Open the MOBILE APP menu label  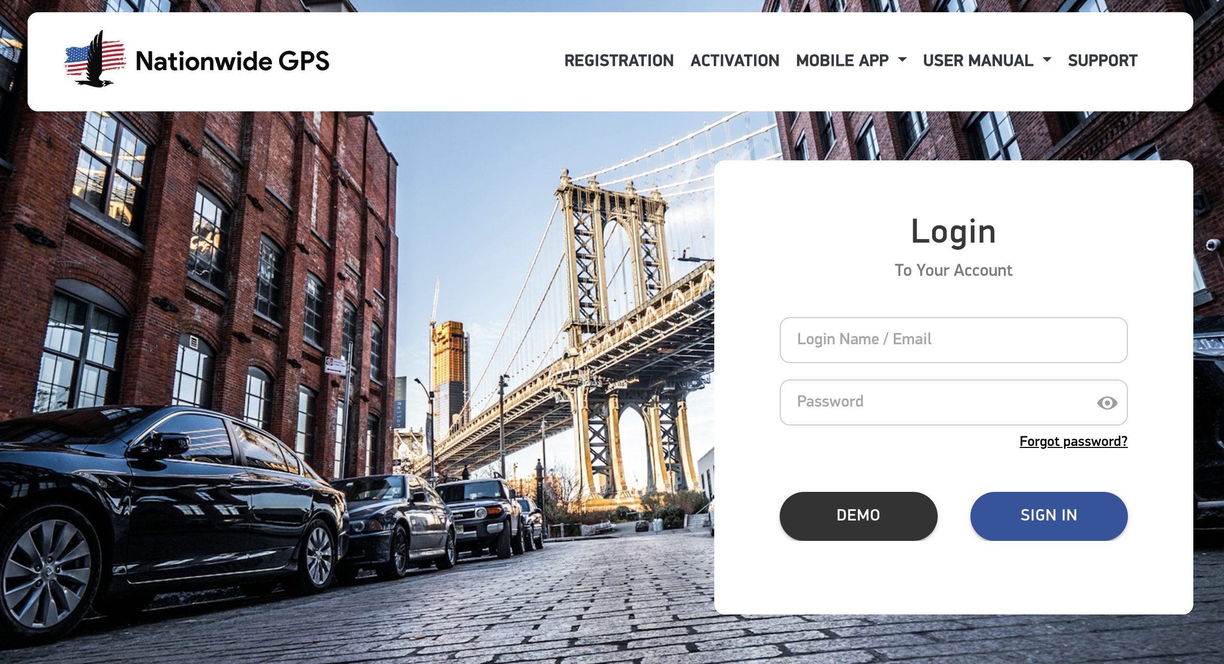click(842, 60)
